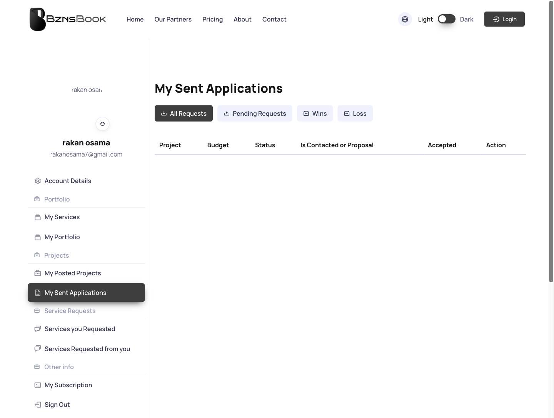Screen dimensions: 554x418
Task: Click the Is Contacted or Proposal header
Action: (x=337, y=145)
